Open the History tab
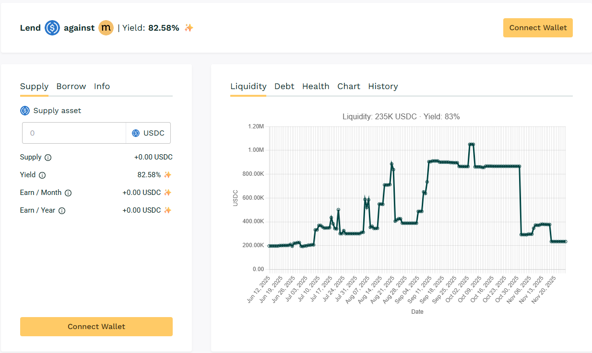The image size is (592, 353). 383,86
